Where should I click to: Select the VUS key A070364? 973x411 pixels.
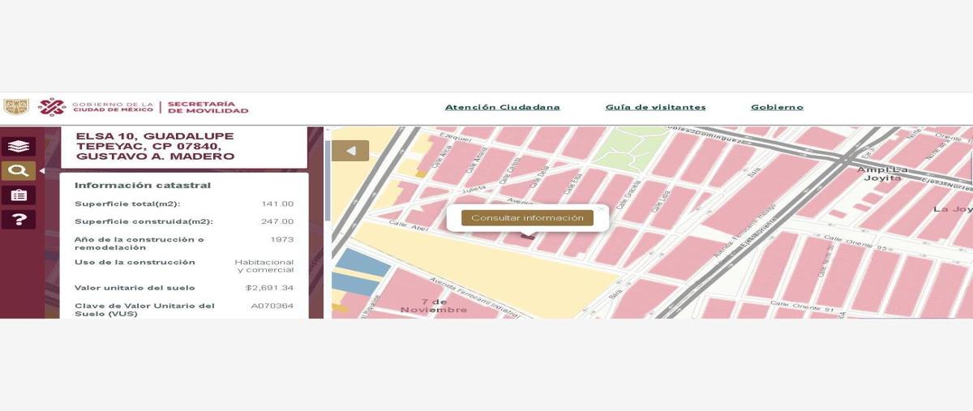coord(272,306)
